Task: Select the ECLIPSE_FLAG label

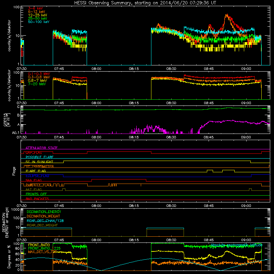Action: (37, 176)
